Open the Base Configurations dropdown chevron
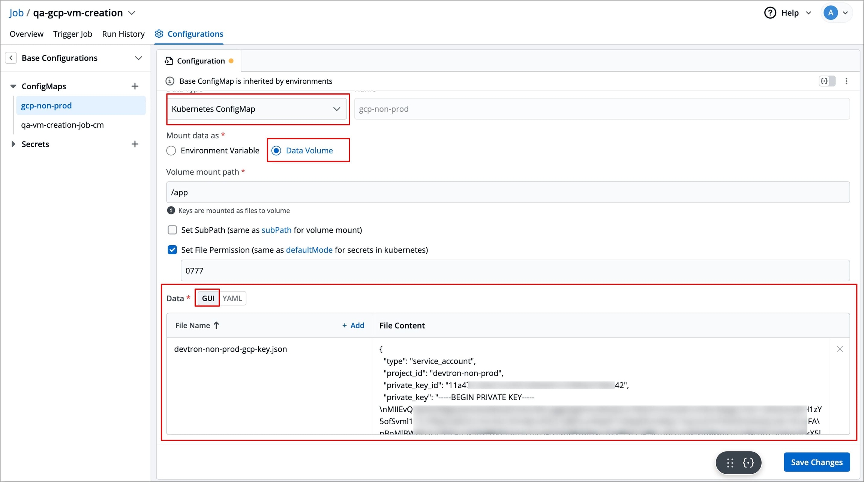This screenshot has width=864, height=482. [138, 58]
